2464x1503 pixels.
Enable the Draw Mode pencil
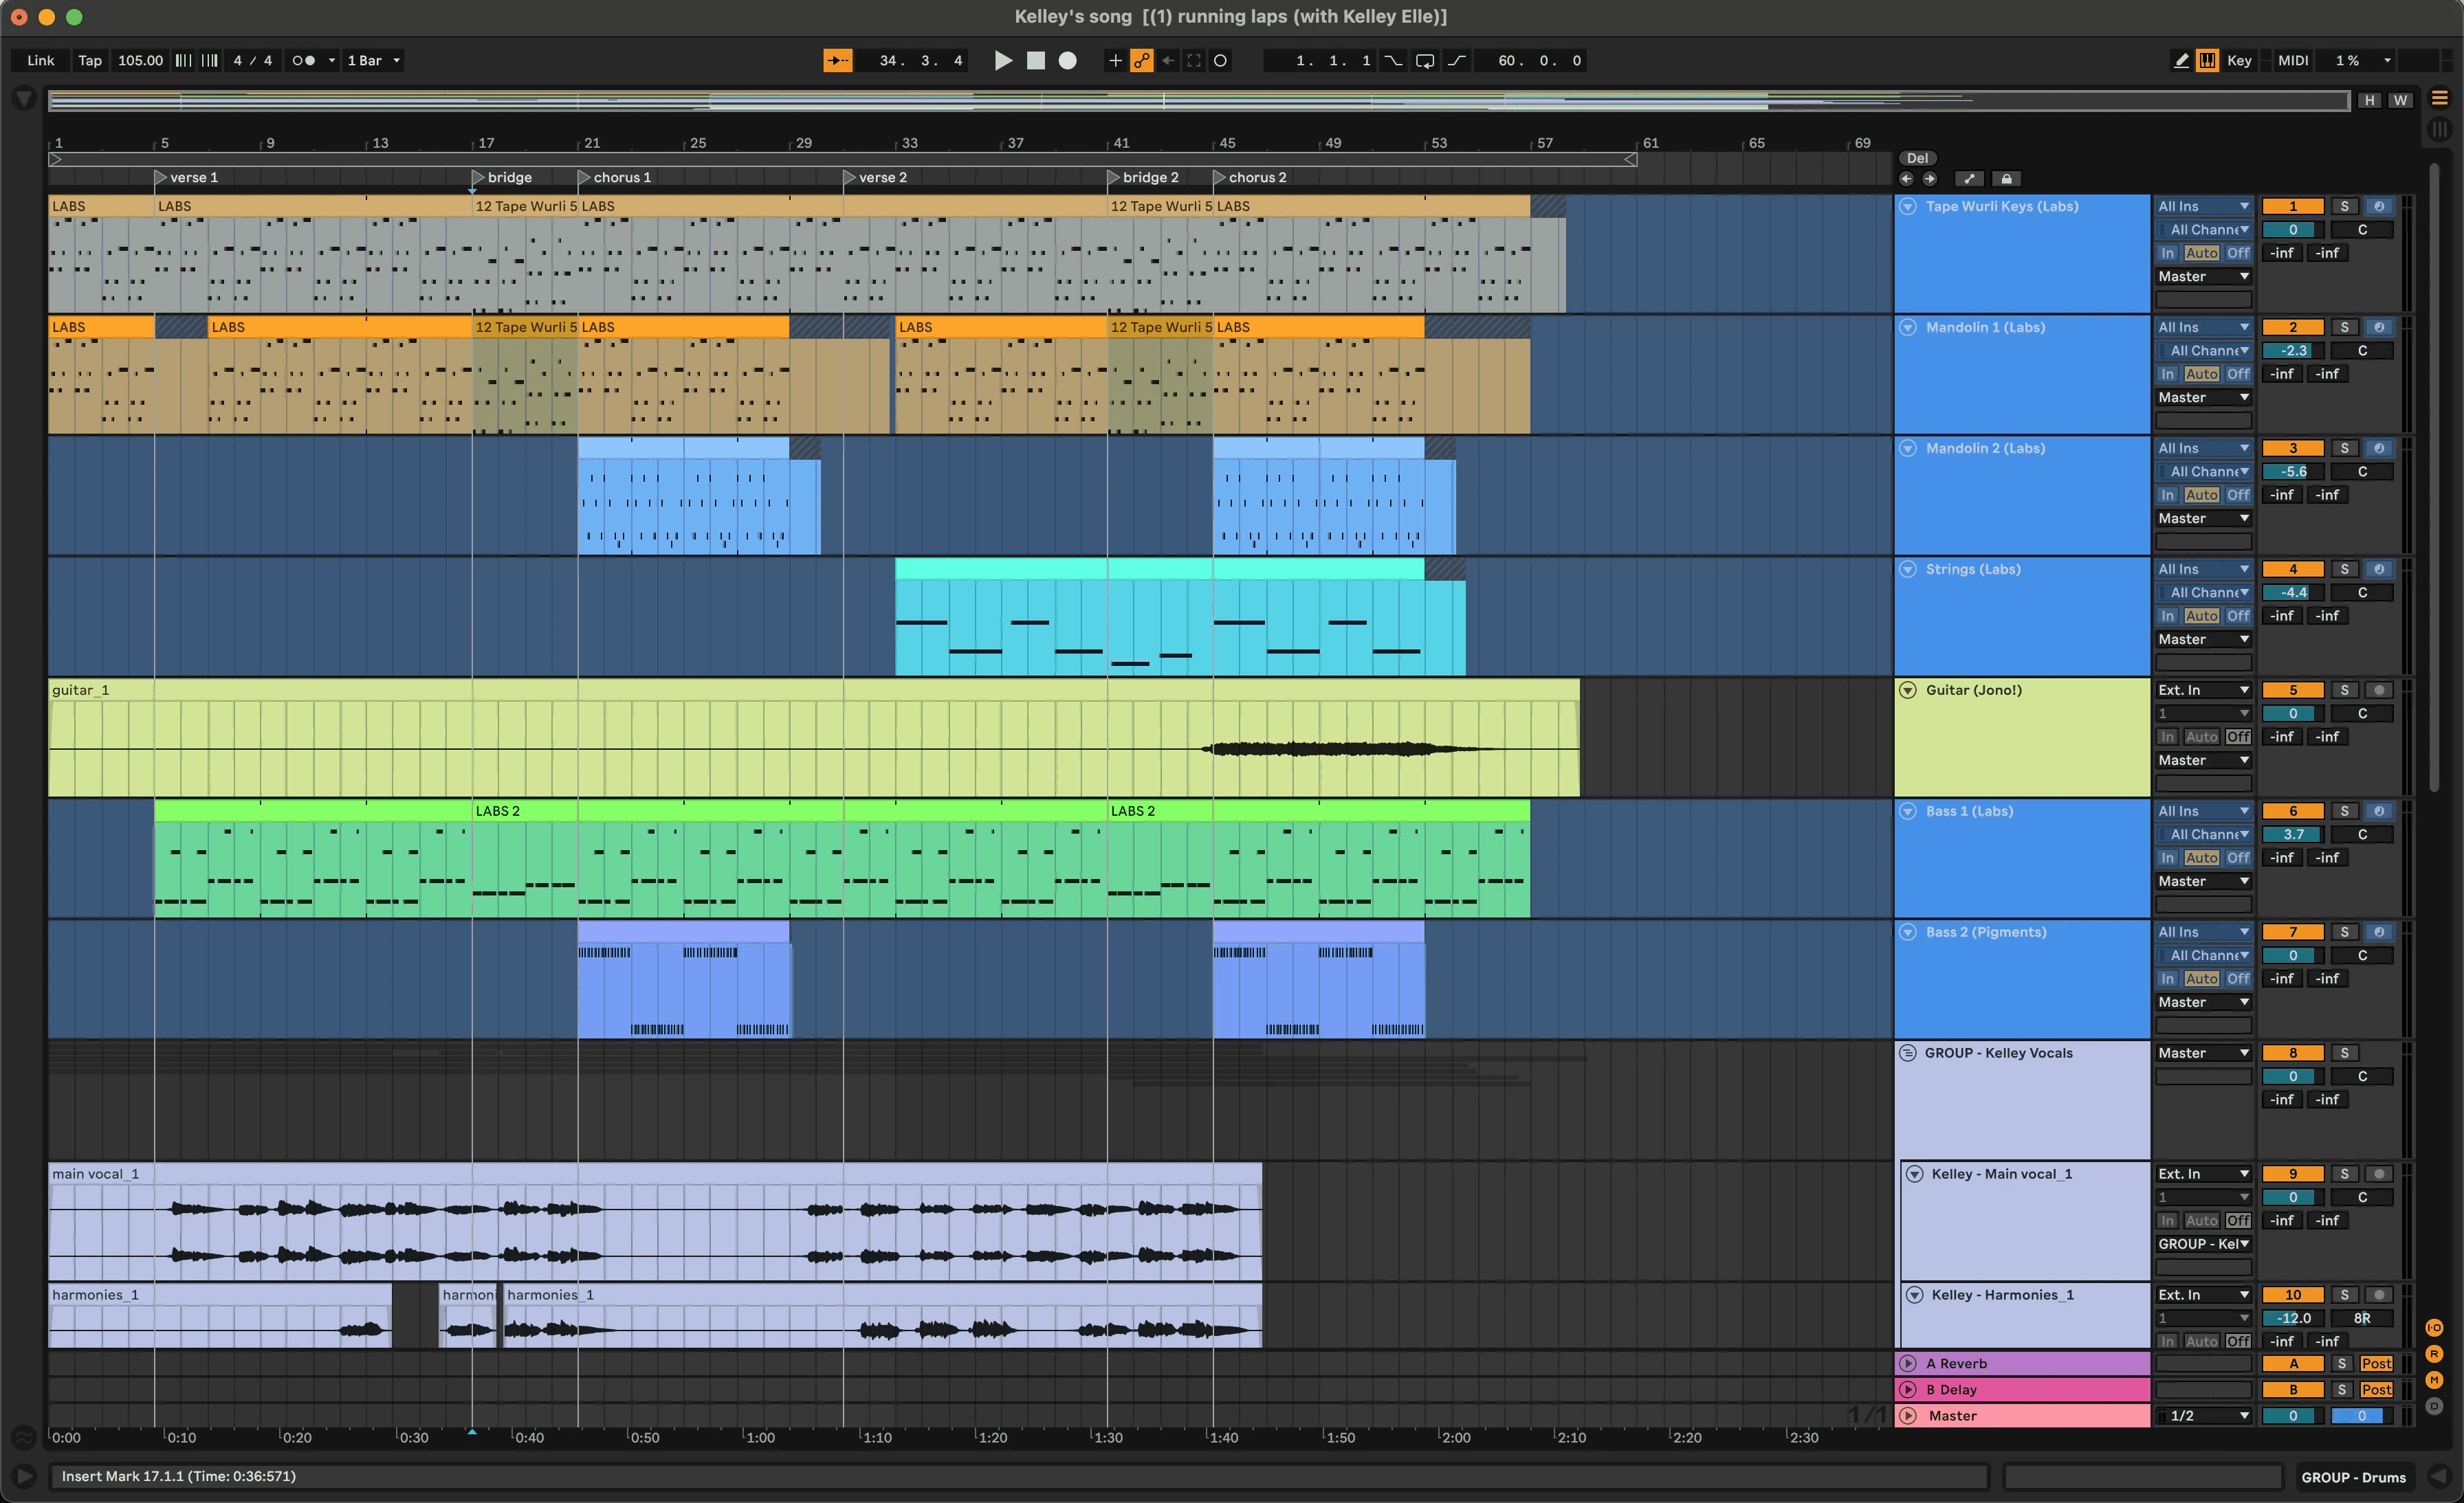2181,61
